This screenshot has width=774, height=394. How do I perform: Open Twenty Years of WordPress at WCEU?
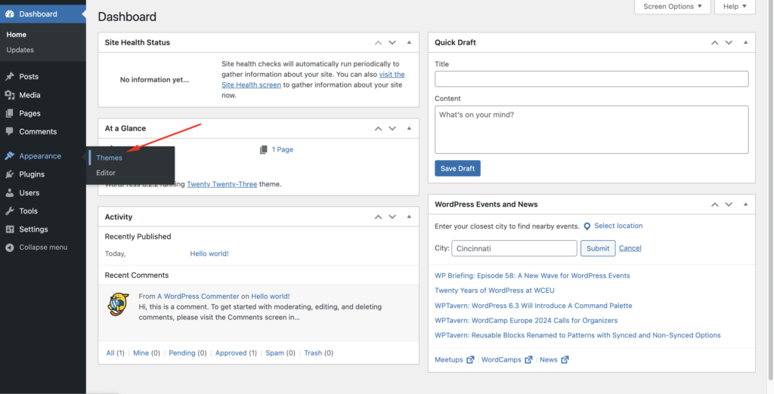pyautogui.click(x=494, y=291)
